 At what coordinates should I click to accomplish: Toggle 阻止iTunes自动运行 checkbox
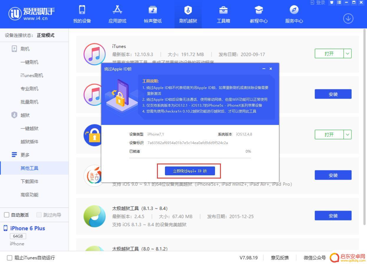(x=9, y=258)
